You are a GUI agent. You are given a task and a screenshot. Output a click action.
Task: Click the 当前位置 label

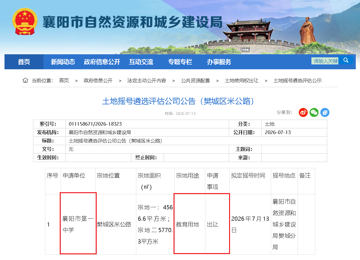pos(42,80)
